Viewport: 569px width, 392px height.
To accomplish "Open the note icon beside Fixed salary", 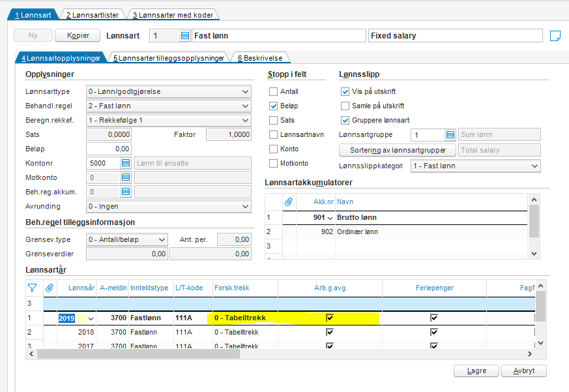I will pos(555,35).
